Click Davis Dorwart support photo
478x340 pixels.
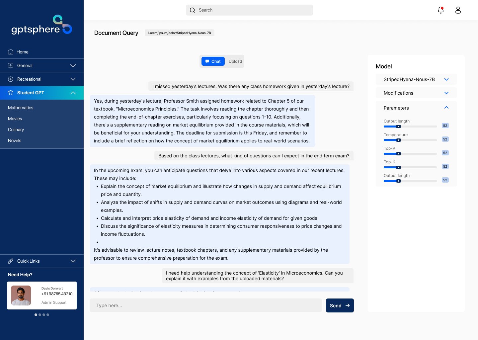pyautogui.click(x=21, y=296)
